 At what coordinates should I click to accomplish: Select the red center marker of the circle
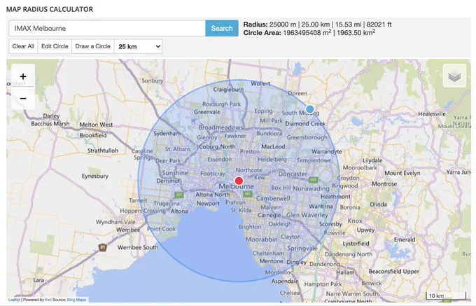[x=239, y=181]
